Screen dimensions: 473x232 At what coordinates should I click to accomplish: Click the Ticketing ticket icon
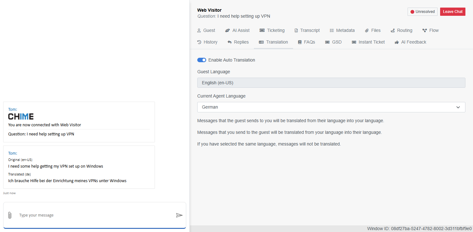262,31
